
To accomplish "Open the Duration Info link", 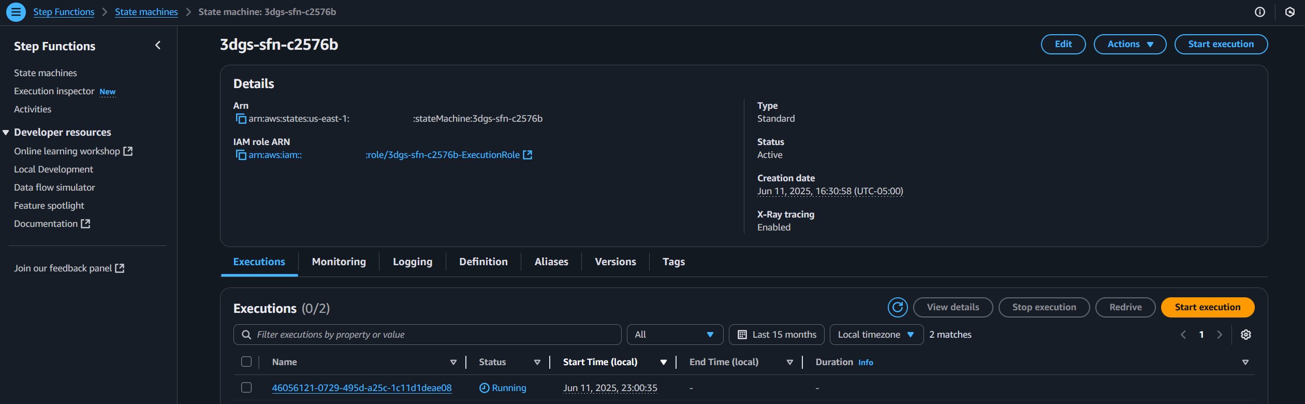I will tap(866, 363).
